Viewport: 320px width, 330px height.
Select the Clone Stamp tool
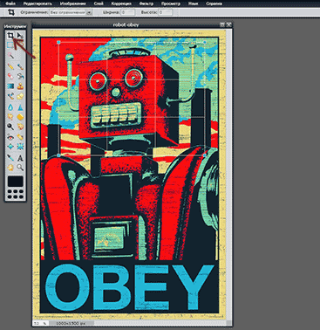[20, 86]
